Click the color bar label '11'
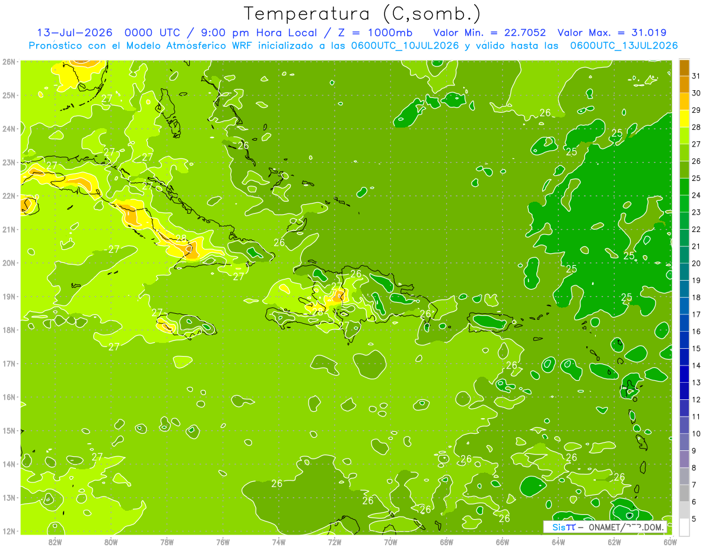 pos(696,417)
